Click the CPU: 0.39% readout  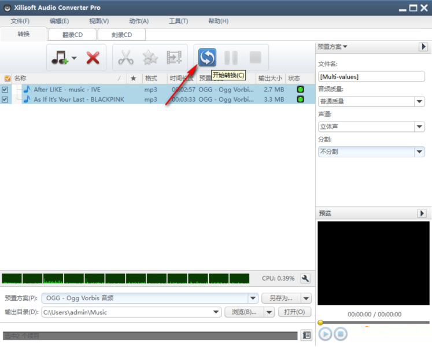(x=278, y=278)
